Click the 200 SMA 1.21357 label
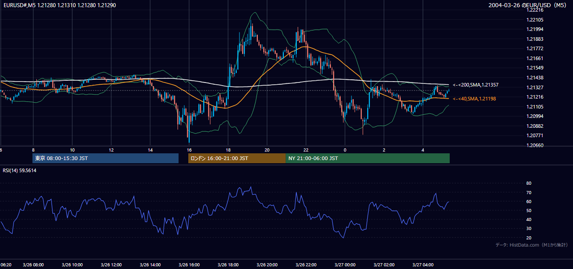Viewport: 573px width, 269px height. point(476,85)
